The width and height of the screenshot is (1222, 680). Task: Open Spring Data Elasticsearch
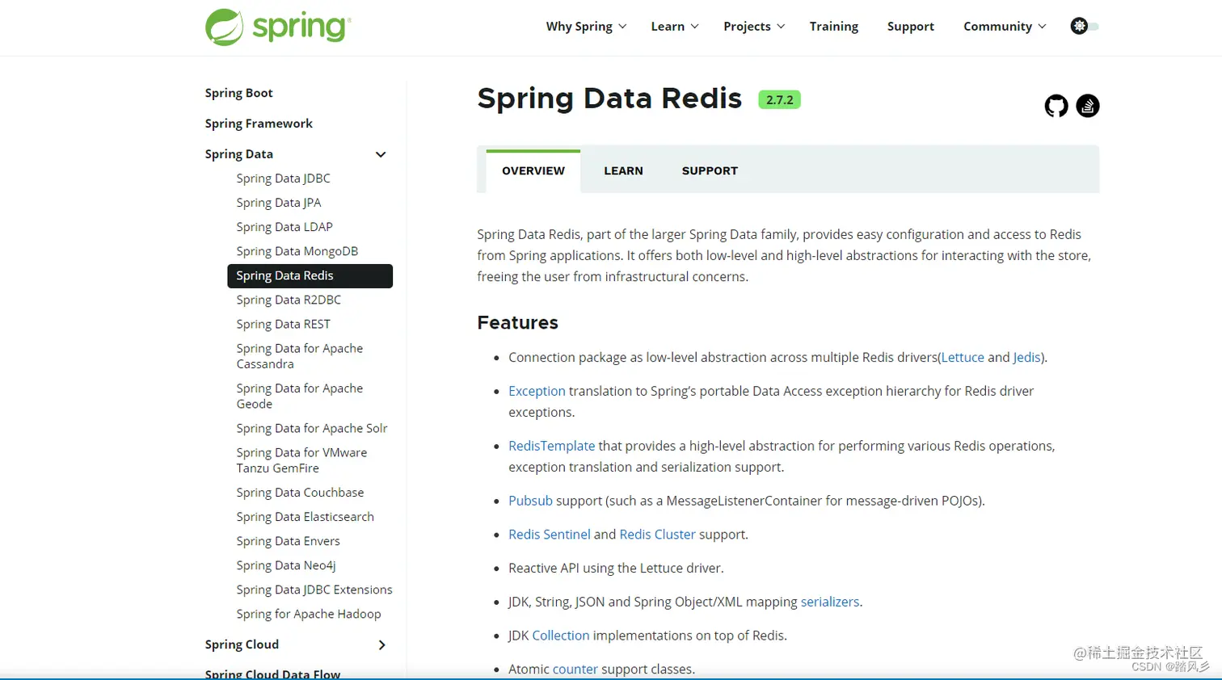tap(305, 517)
